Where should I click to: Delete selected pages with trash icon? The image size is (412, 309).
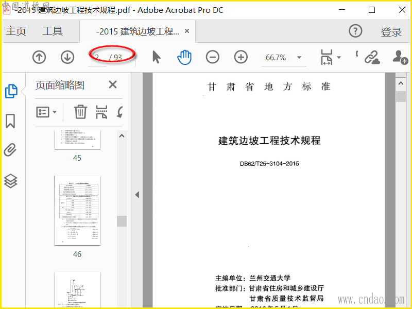coord(80,112)
